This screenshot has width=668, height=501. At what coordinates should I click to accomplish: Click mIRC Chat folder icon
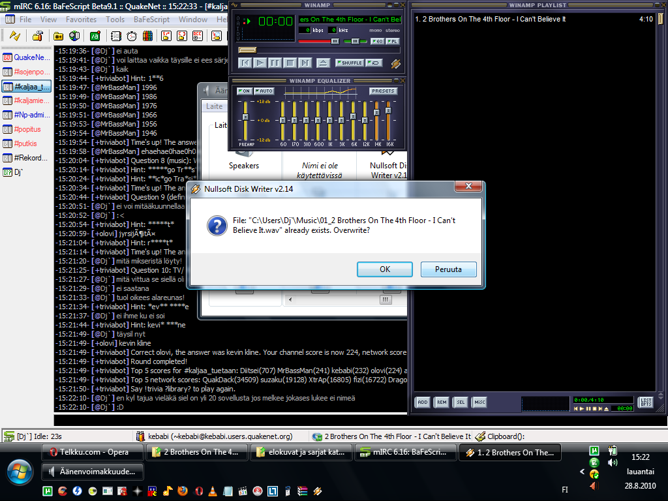point(182,36)
